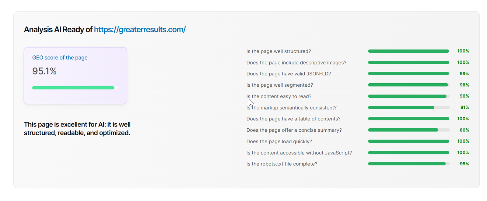Click the descriptive images progress bar
This screenshot has height=201, width=487.
click(408, 62)
